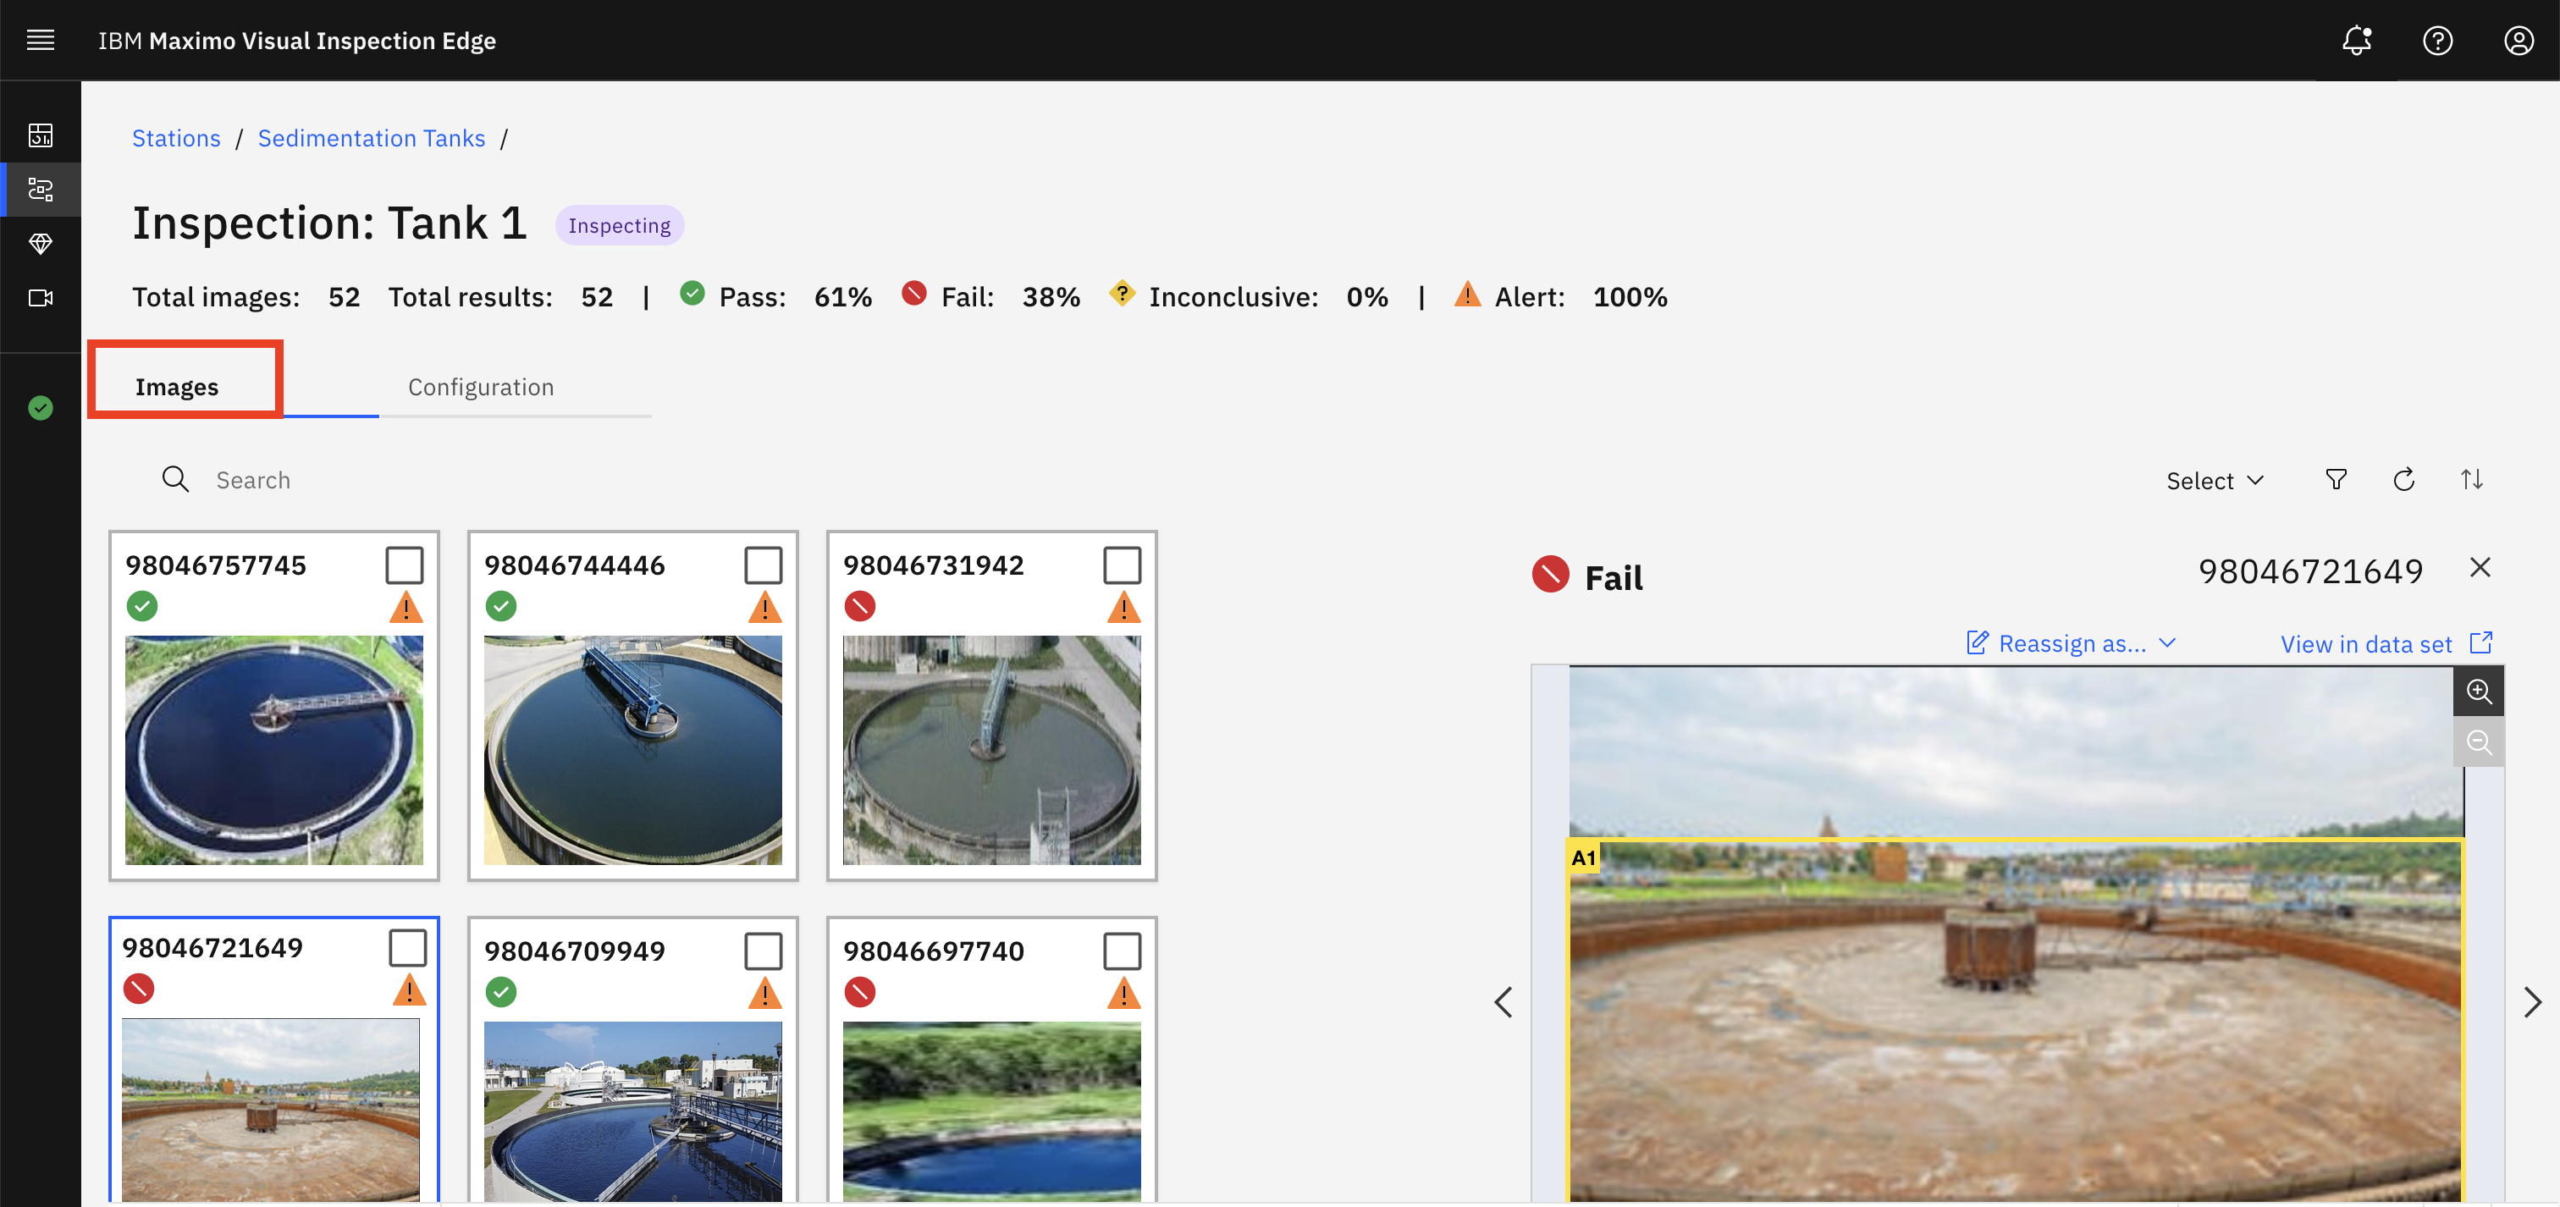Click the Inspecting status tag

tap(619, 225)
